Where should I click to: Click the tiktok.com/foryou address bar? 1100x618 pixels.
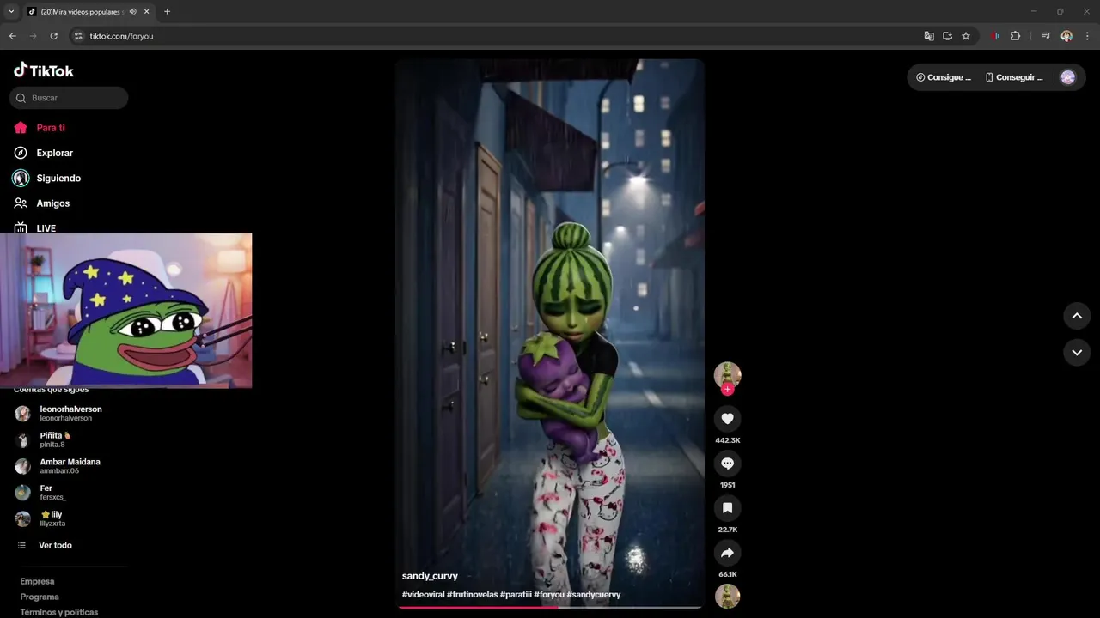click(494, 36)
